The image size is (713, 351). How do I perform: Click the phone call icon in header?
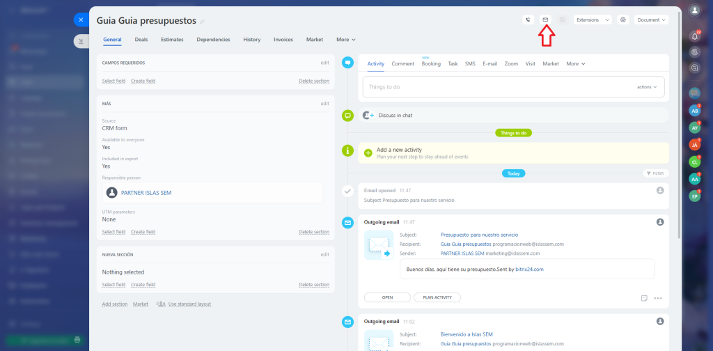[x=528, y=20]
